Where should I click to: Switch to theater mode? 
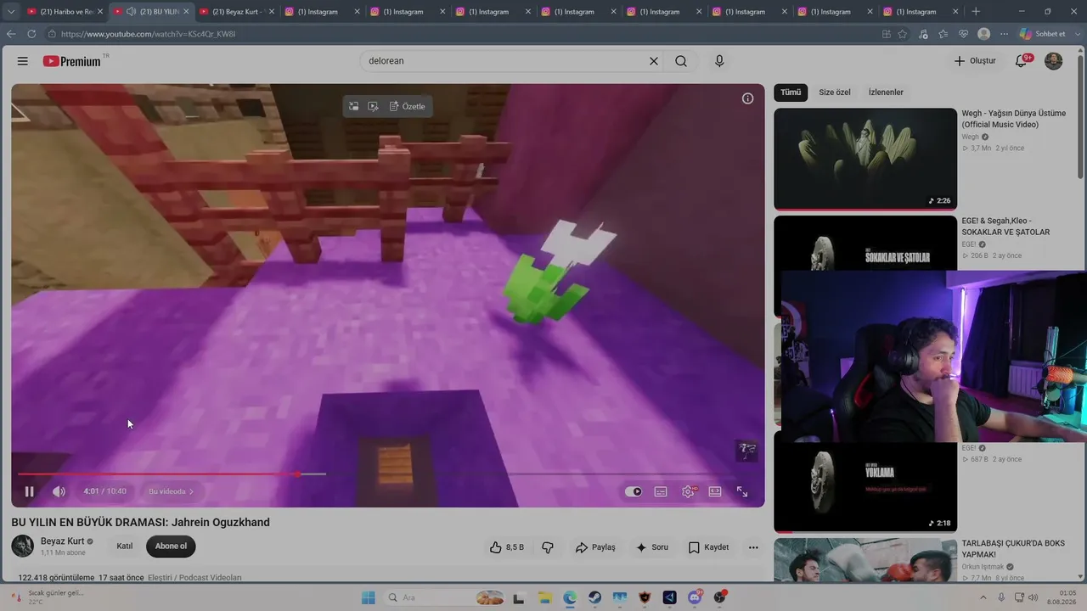(715, 491)
